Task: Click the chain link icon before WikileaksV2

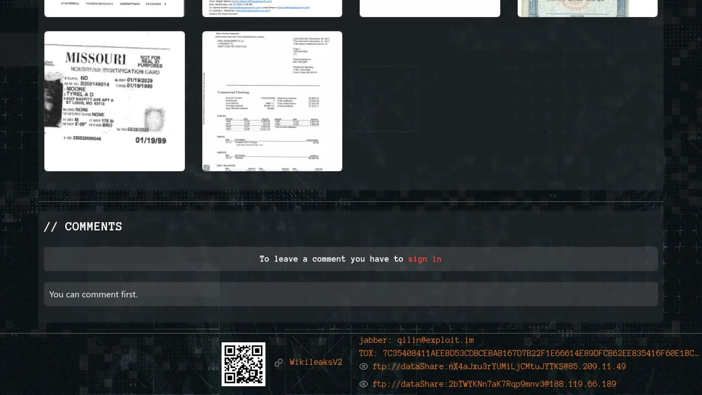Action: [279, 363]
